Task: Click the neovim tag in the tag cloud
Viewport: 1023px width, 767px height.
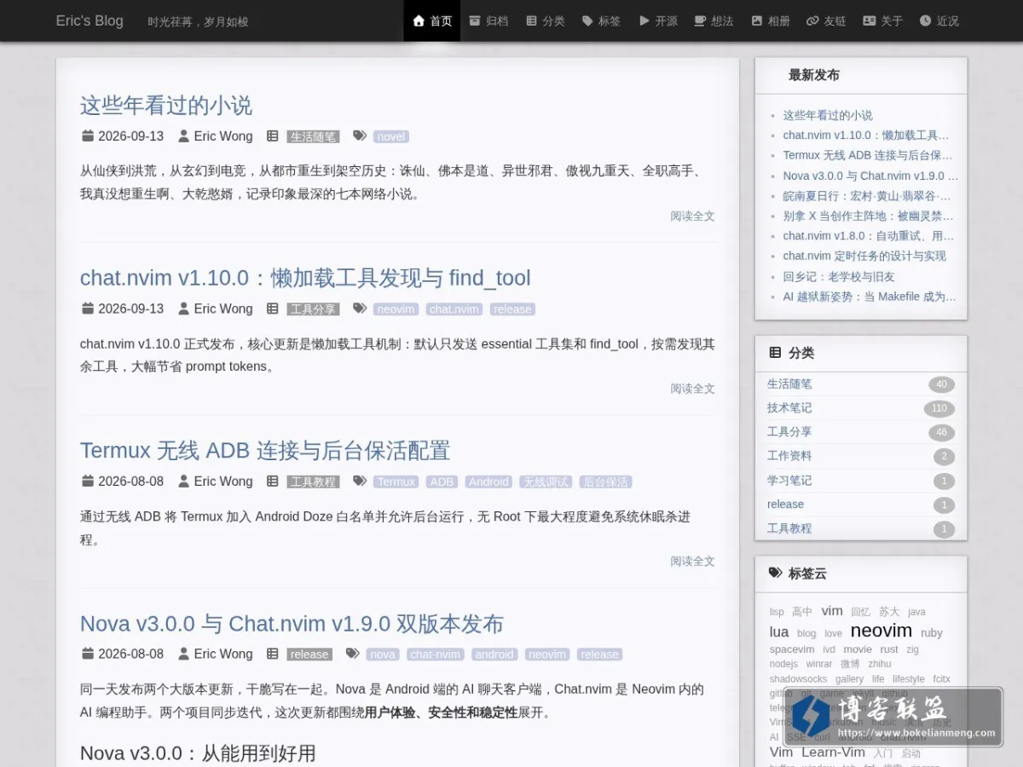Action: [x=881, y=631]
